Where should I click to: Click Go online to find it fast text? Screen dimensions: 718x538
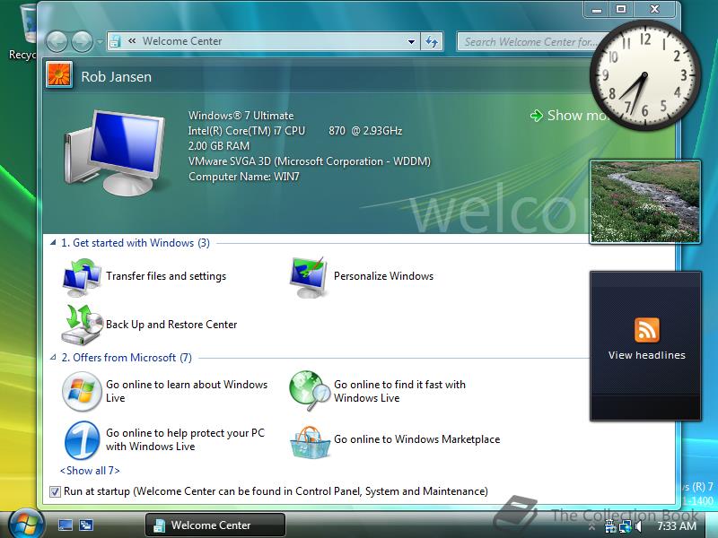tap(399, 391)
